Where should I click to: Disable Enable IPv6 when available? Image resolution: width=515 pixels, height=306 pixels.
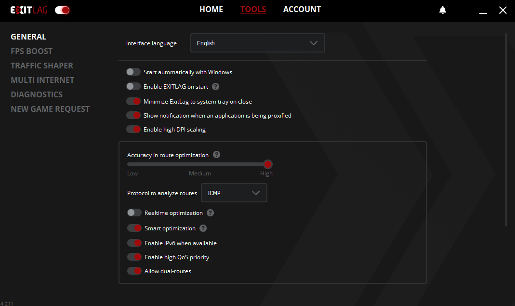(134, 242)
